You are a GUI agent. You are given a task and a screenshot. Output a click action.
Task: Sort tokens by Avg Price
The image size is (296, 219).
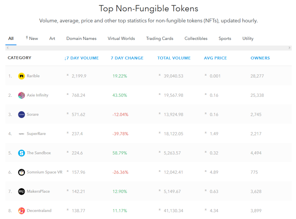point(215,58)
